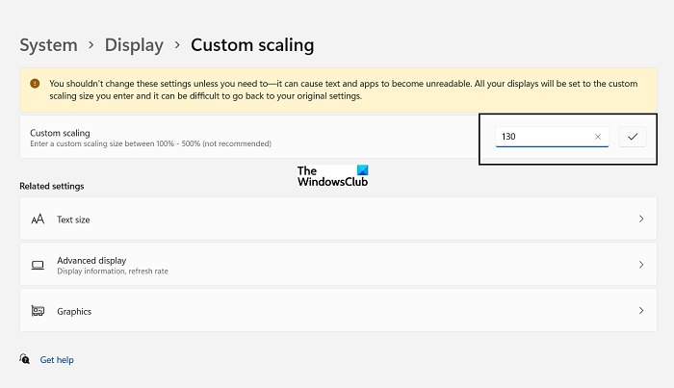Image resolution: width=674 pixels, height=388 pixels.
Task: Clear the custom scaling value with X
Action: tap(598, 137)
